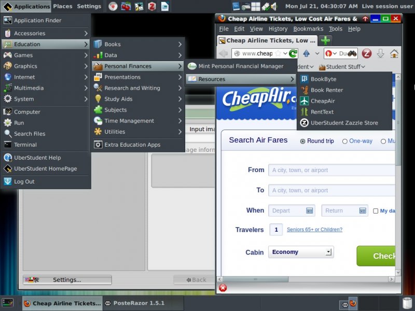Open a new tab with green plus

[325, 40]
